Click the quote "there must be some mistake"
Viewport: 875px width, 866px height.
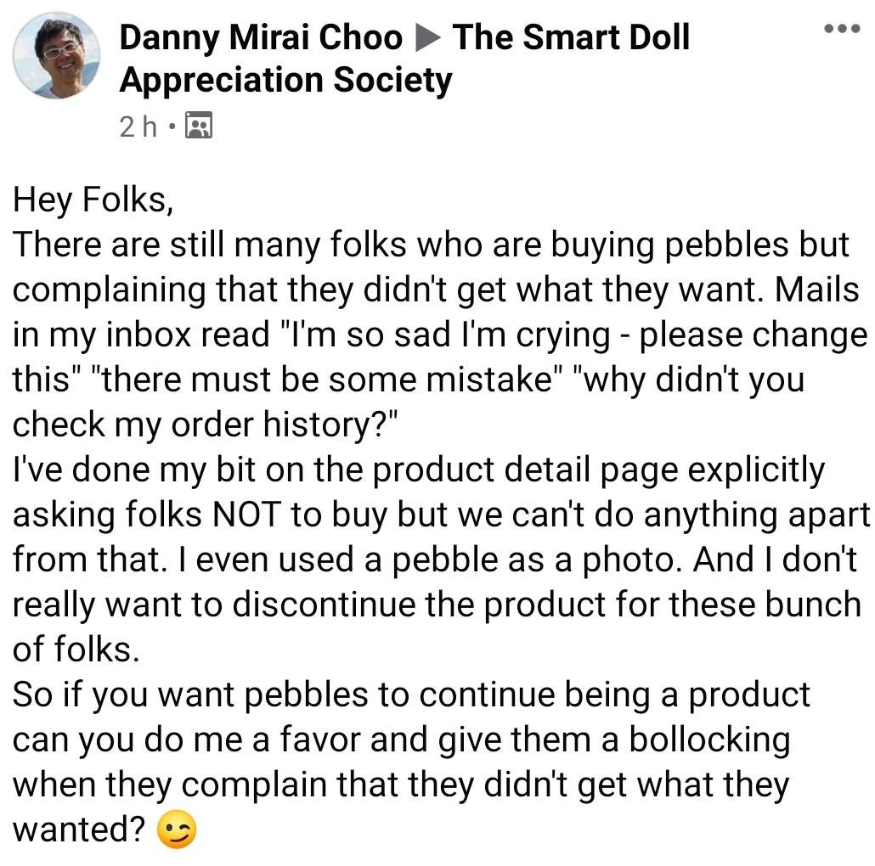point(325,380)
